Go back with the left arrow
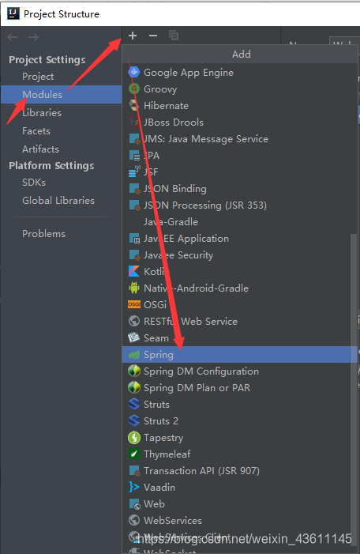The height and width of the screenshot is (554, 360). click(x=13, y=37)
